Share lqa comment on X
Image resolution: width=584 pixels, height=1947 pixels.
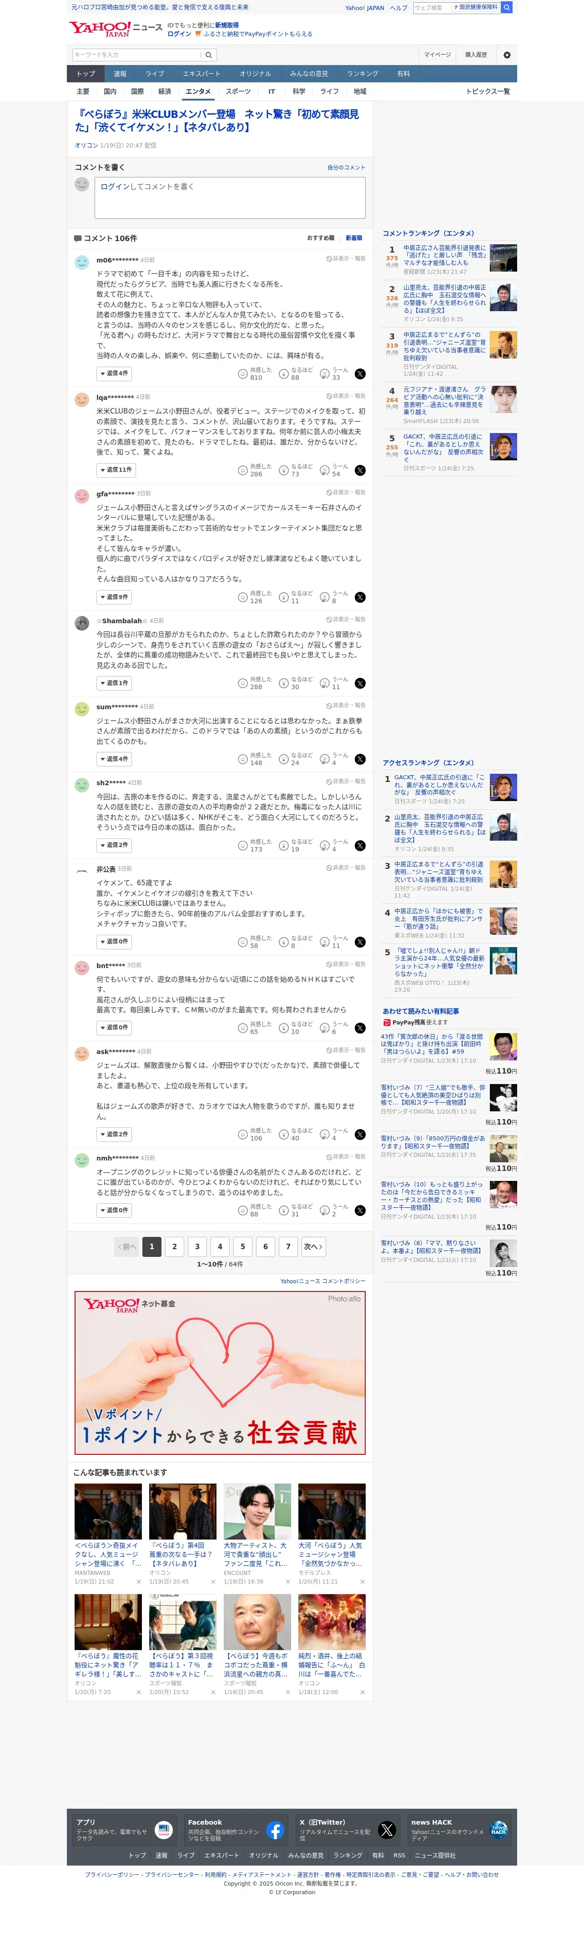point(360,470)
